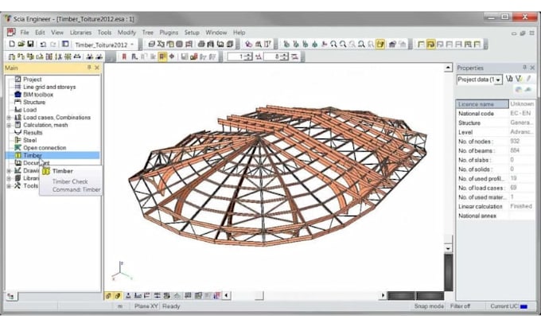Select Calculation, mesh tree item
The image size is (541, 327).
[45, 125]
